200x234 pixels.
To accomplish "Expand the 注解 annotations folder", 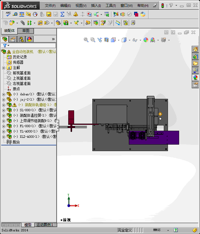I will tap(4, 68).
